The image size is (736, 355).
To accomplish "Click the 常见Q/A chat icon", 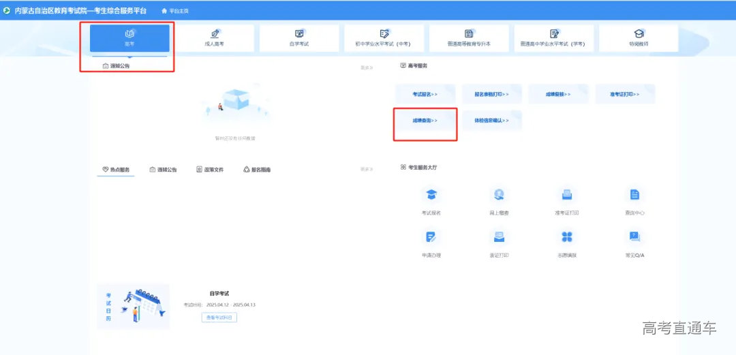I will pyautogui.click(x=634, y=236).
